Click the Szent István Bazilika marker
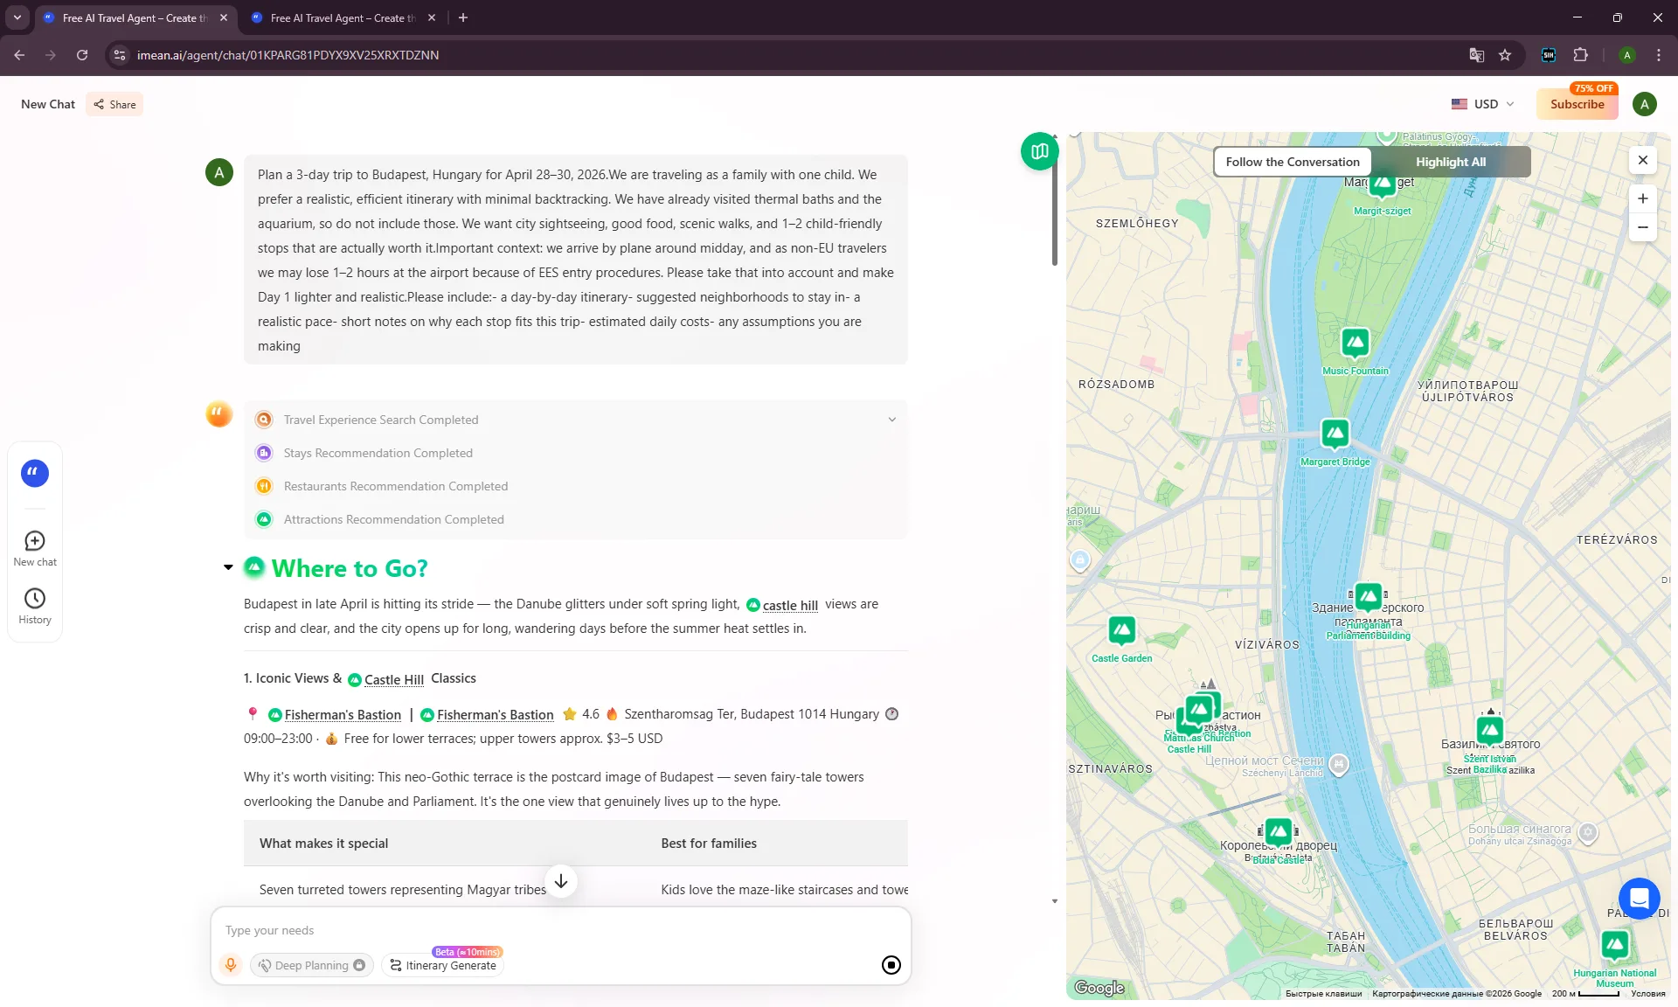Image resolution: width=1678 pixels, height=1007 pixels. pos(1490,730)
